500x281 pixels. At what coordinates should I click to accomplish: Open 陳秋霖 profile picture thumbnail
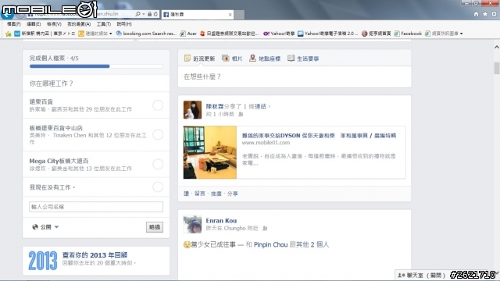coord(192,110)
